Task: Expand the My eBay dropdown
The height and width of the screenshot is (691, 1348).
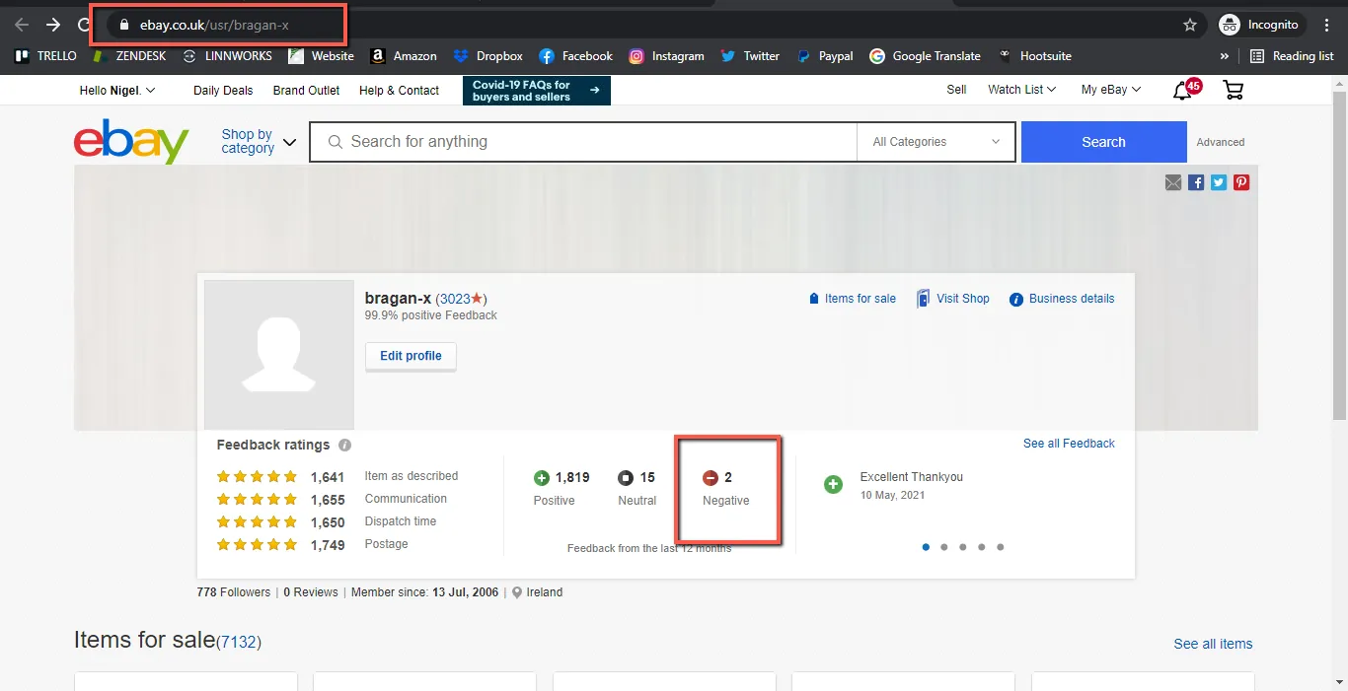Action: tap(1111, 90)
